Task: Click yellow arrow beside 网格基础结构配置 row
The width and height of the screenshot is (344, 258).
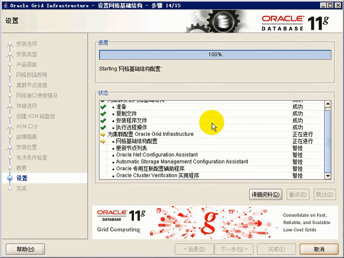Action: coord(103,141)
